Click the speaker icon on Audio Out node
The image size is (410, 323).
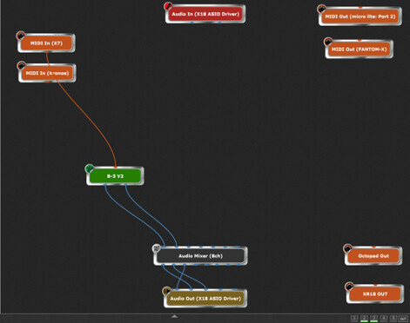tap(167, 291)
